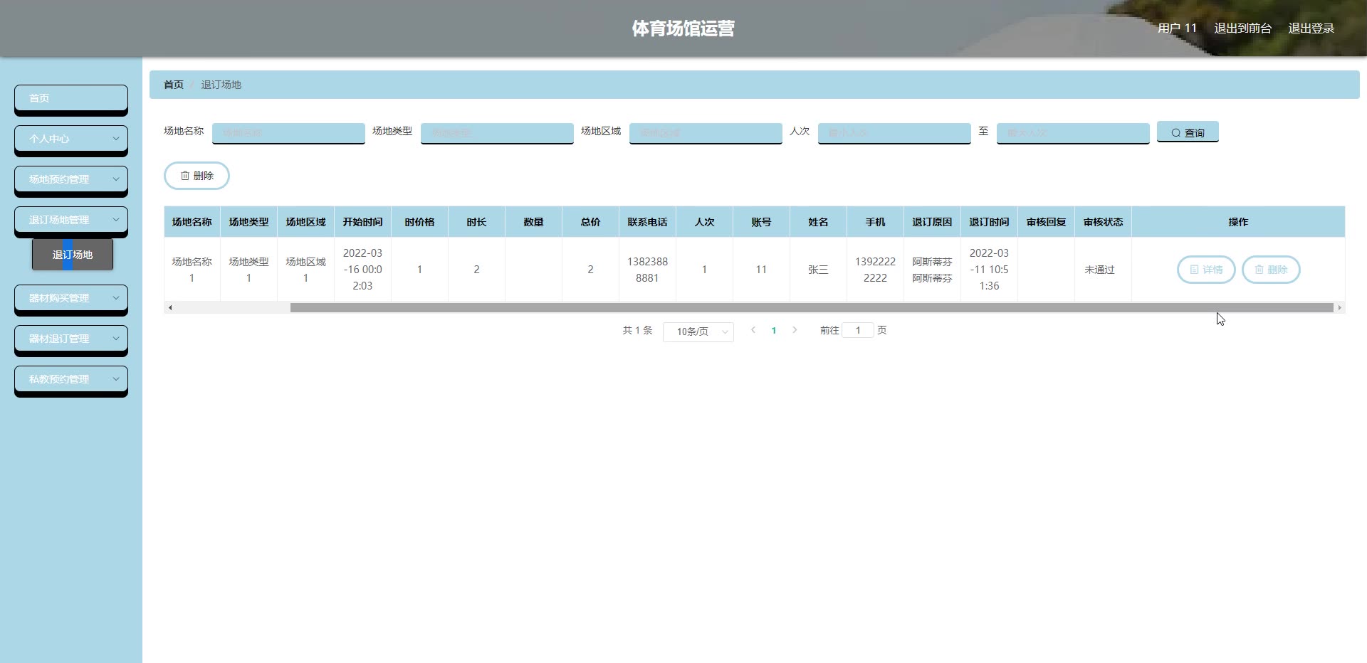The height and width of the screenshot is (663, 1367).
Task: Click the scrollbar left arrow of table
Action: [x=169, y=307]
